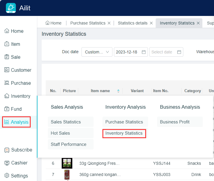Choose Inventory Statistics in Analysis flyout
The height and width of the screenshot is (181, 214).
(x=124, y=133)
